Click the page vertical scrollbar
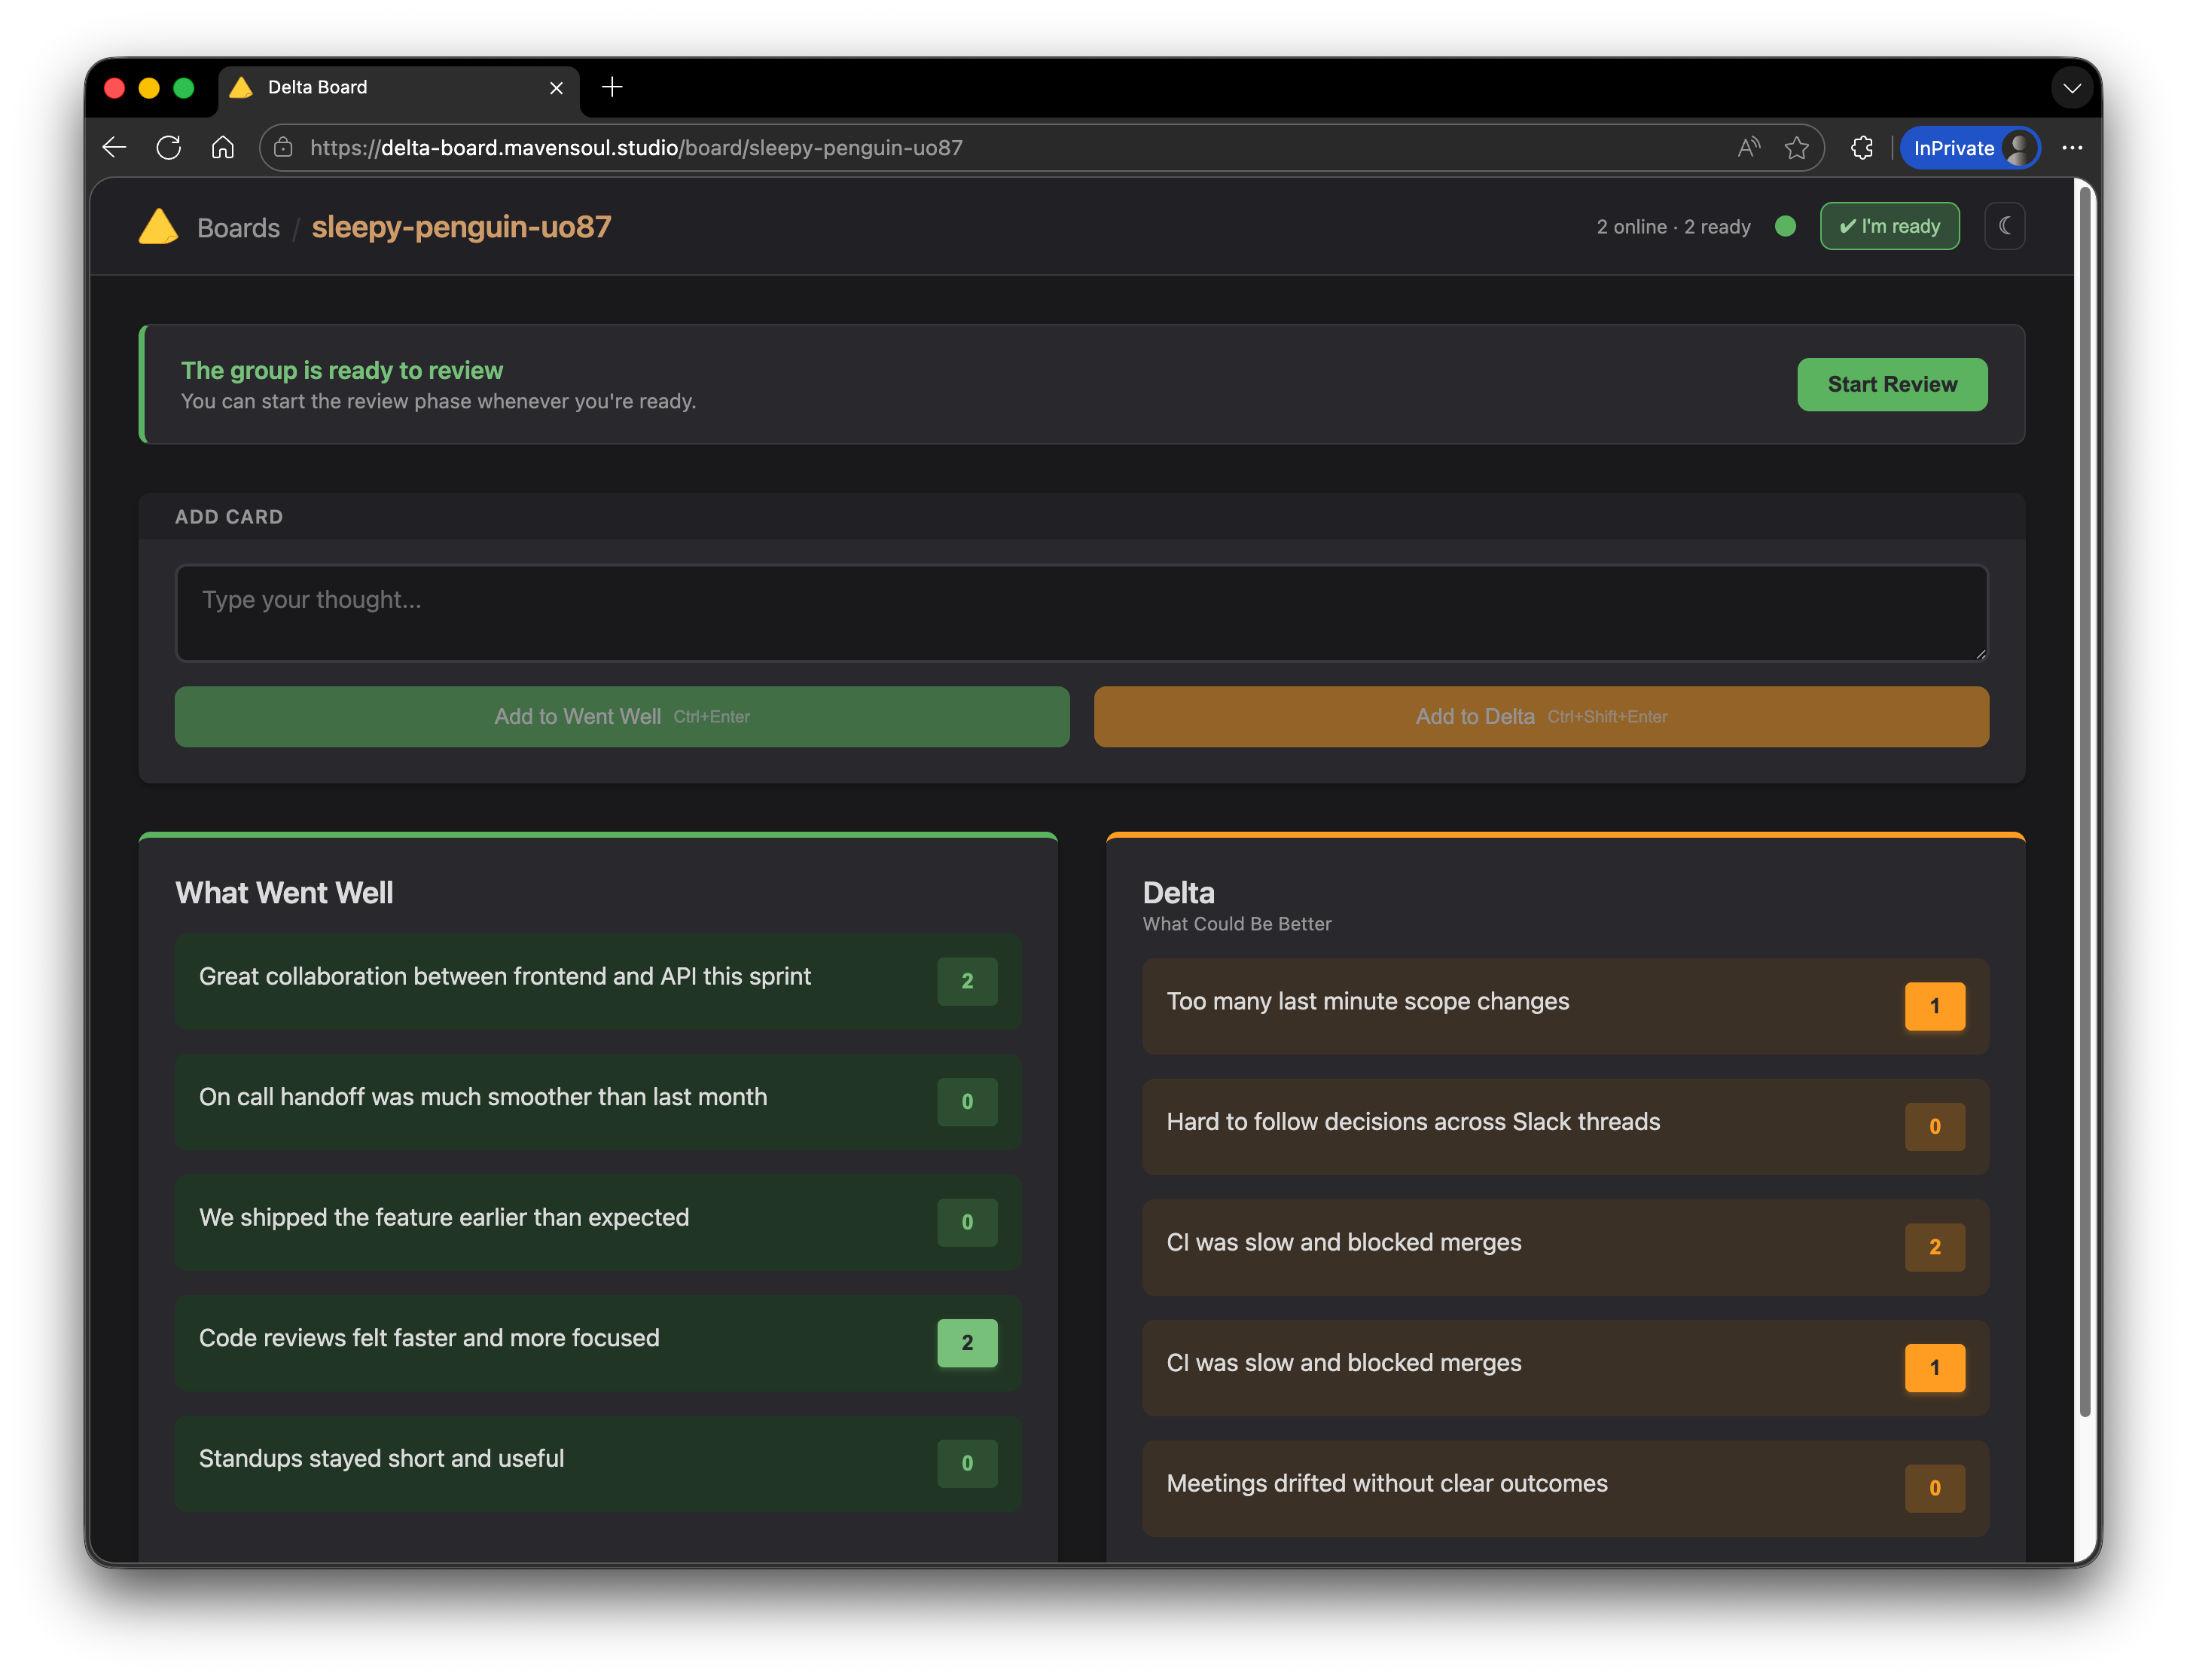2187x1680 pixels. tap(2084, 800)
